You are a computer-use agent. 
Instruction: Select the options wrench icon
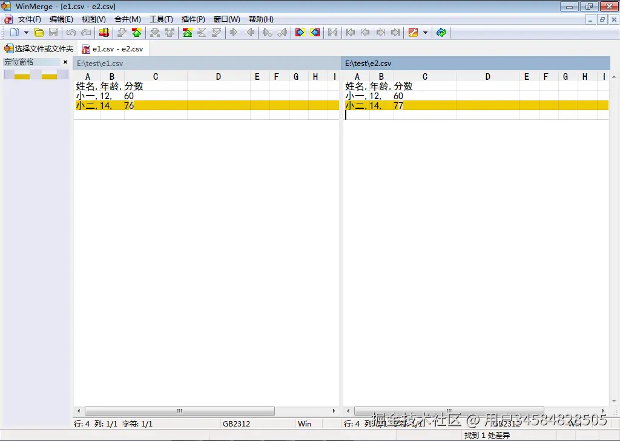point(413,32)
